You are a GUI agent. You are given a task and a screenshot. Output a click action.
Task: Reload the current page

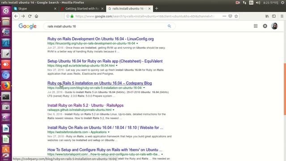tap(30, 16)
